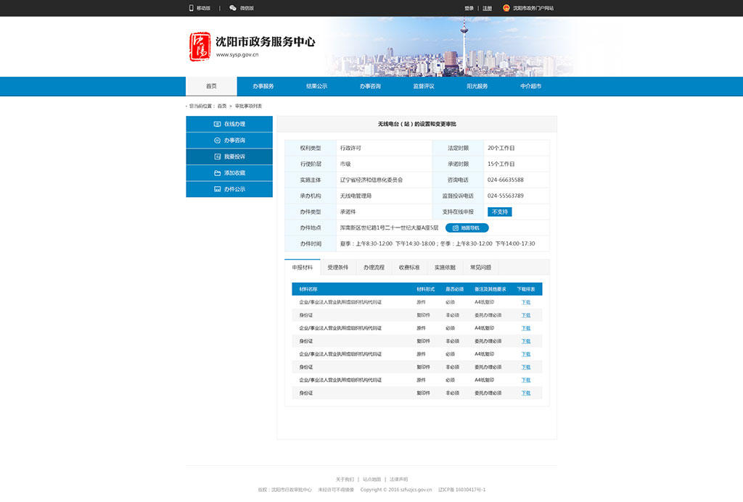
Task: Click the 办件公示 sidebar icon
Action: (217, 189)
